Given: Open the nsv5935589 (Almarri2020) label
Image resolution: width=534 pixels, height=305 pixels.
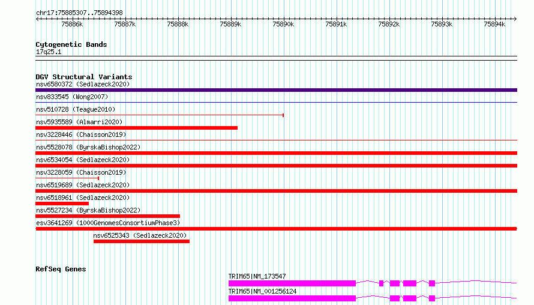Looking at the screenshot, I should tap(79, 122).
